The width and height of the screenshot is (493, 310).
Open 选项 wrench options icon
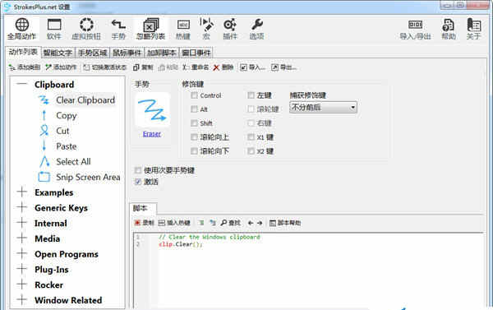[257, 25]
